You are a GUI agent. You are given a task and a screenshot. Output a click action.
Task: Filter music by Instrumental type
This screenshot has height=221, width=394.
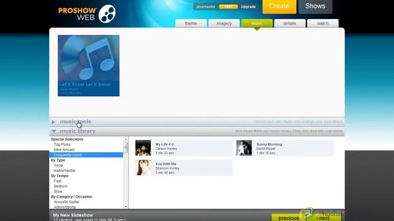64,171
